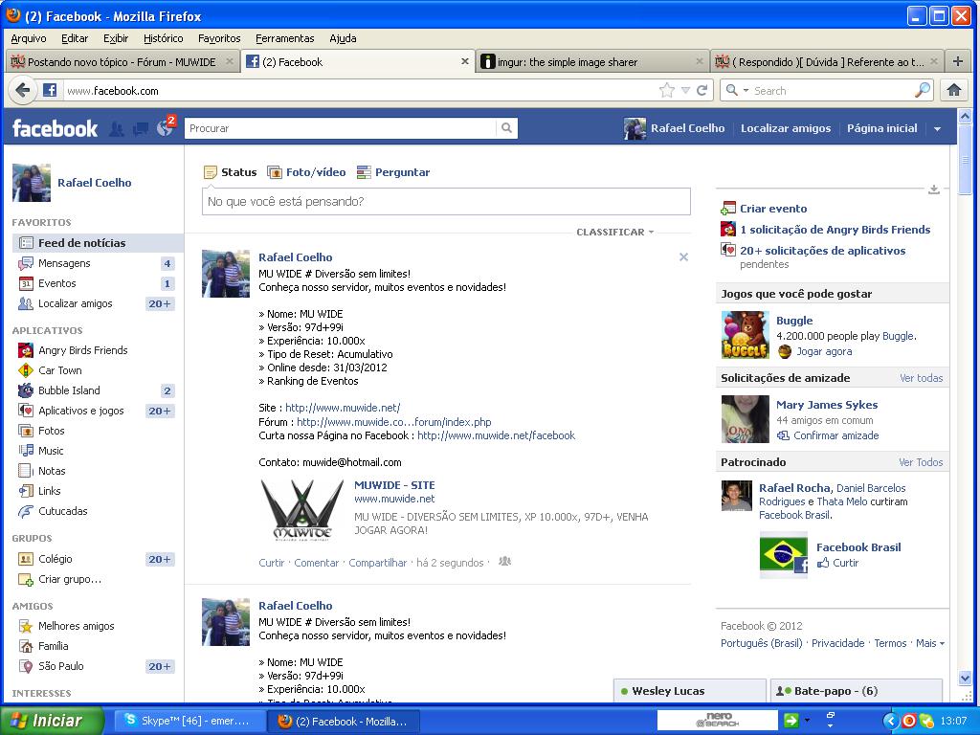The image size is (980, 735).
Task: Open the Car Town app icon
Action: pos(26,370)
